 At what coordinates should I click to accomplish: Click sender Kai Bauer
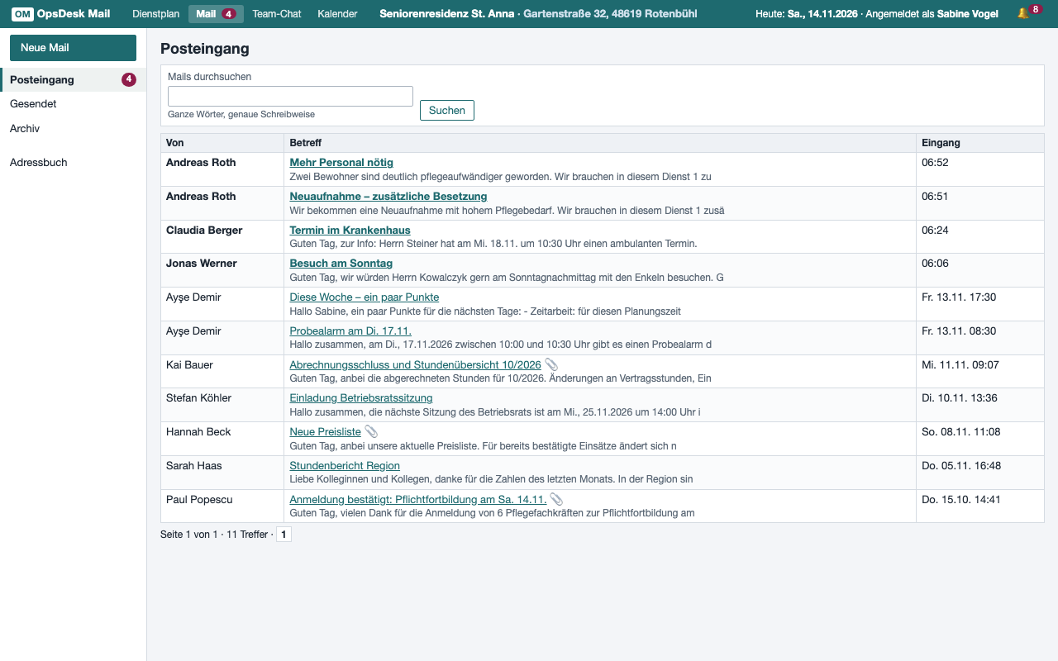(189, 364)
